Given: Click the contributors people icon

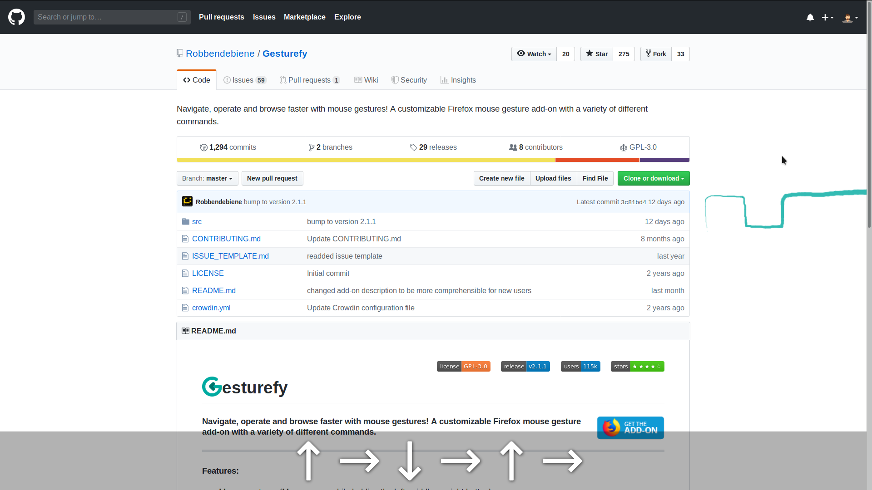Looking at the screenshot, I should [x=513, y=147].
